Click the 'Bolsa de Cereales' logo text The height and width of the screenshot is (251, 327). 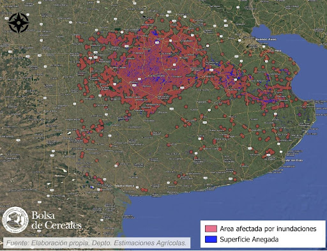[56, 220]
